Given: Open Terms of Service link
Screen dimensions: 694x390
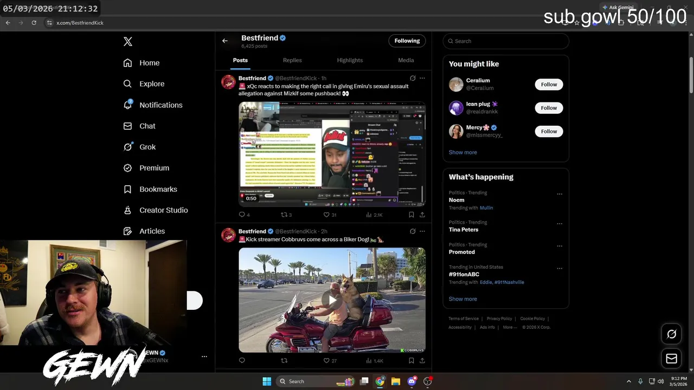Looking at the screenshot, I should click(464, 318).
